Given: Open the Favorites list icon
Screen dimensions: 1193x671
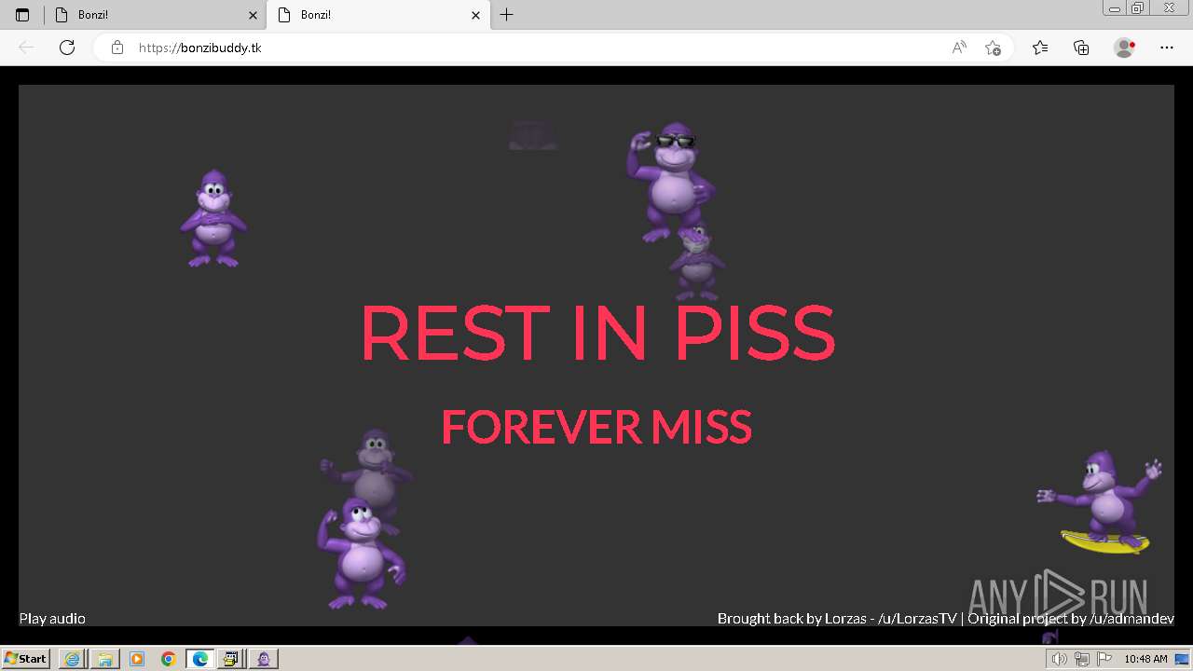Looking at the screenshot, I should 1040,48.
